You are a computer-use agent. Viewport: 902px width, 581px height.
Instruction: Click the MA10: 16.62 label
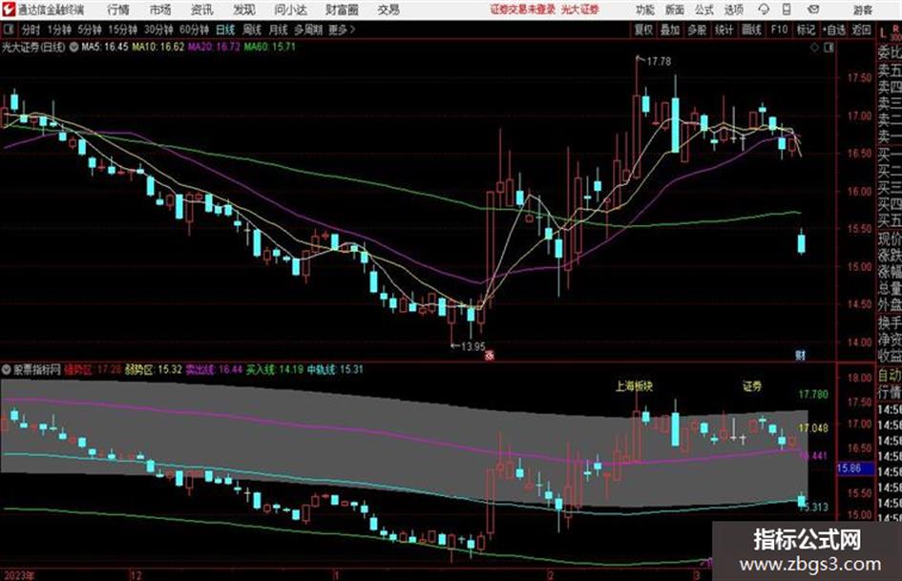click(158, 47)
